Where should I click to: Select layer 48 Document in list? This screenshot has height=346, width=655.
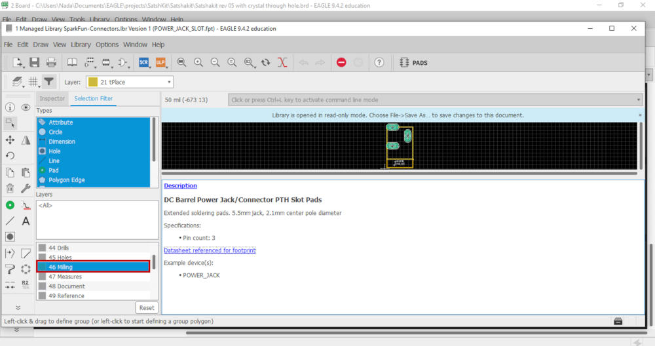(93, 286)
